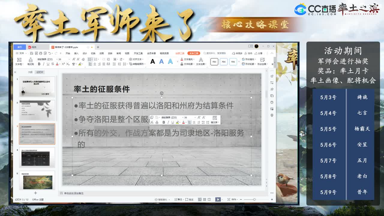The image size is (384, 216).
Task: Expand the text outline (文本轮廓) dropdown
Action: (194, 64)
